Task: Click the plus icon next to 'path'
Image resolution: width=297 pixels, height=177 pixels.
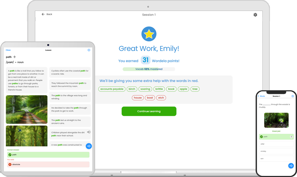Action: [x=14, y=57]
